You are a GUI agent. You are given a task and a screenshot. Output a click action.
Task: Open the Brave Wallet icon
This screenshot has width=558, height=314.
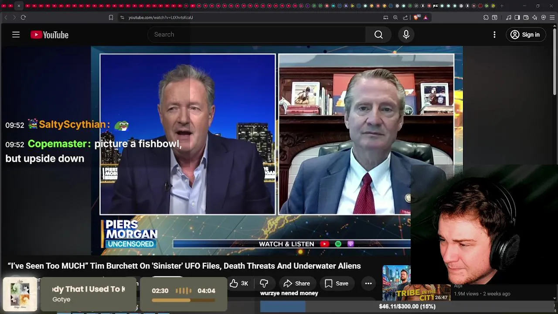(526, 17)
